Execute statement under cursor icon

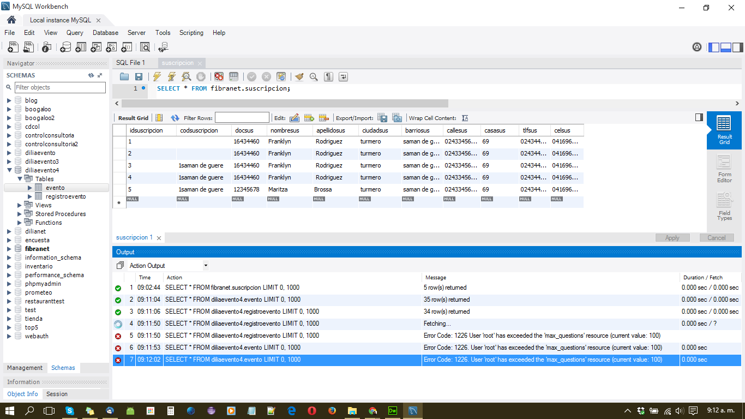click(172, 77)
